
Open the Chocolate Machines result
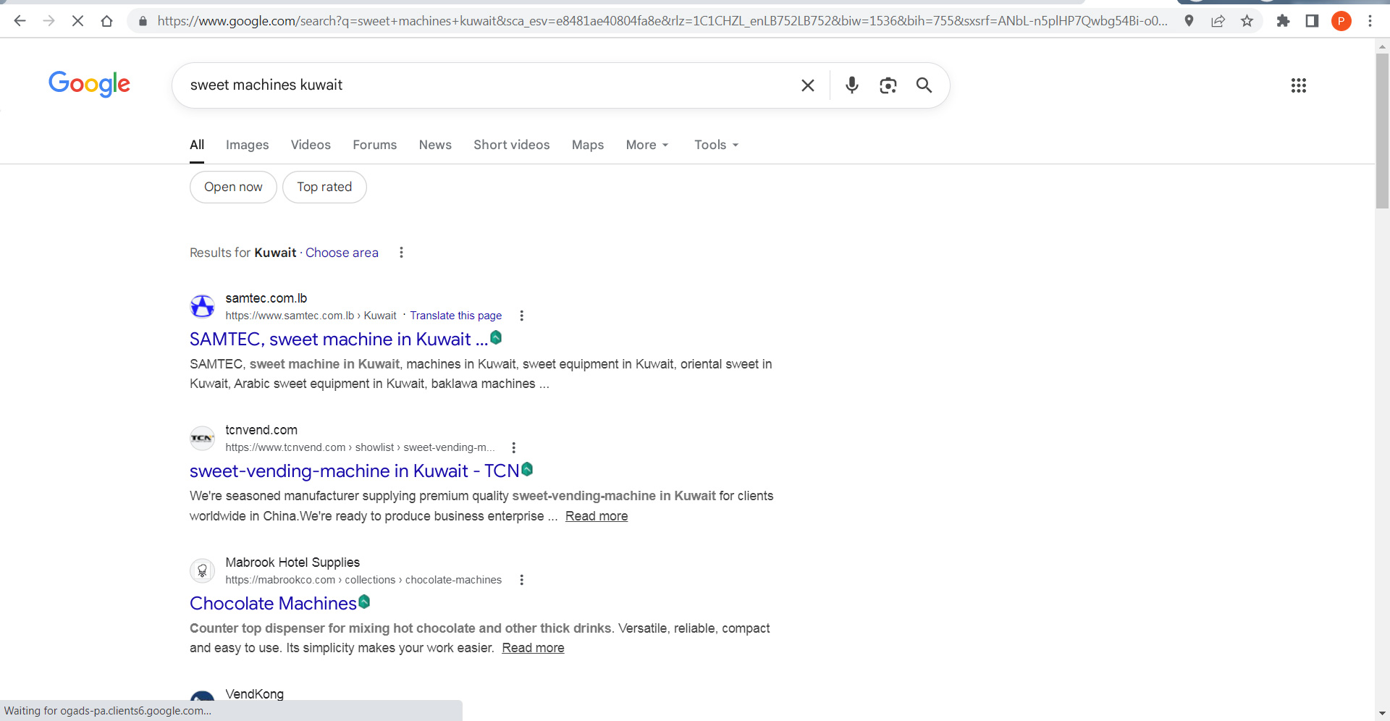pyautogui.click(x=273, y=603)
